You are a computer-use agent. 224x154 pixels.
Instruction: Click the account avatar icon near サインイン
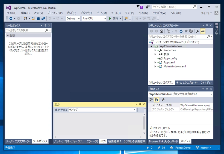coord(216,13)
